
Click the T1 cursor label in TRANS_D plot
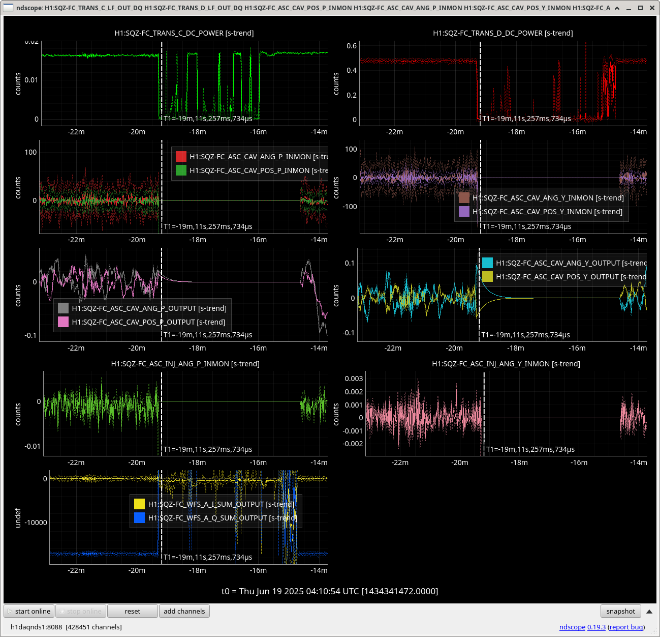[x=526, y=119]
